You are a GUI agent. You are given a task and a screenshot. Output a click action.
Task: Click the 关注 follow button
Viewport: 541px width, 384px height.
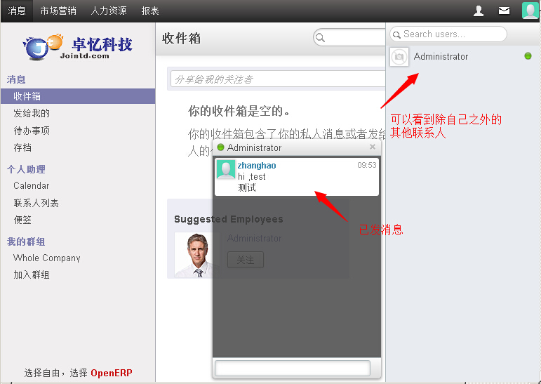[x=245, y=260]
